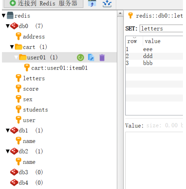
Task: Click the key icon beside user
Action: pyautogui.click(x=18, y=120)
